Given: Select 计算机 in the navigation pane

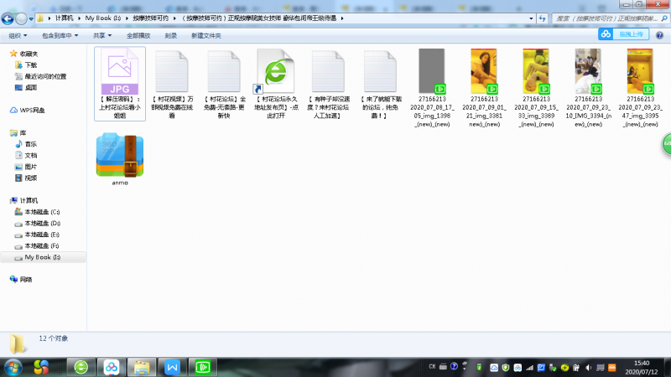Looking at the screenshot, I should (x=29, y=200).
